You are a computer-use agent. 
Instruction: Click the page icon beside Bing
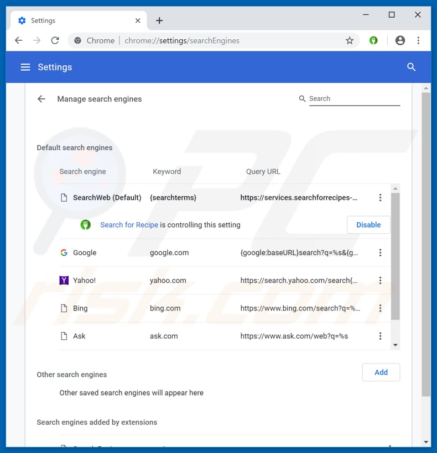(x=64, y=308)
